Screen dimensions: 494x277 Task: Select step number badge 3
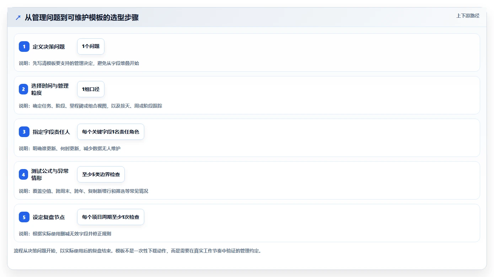coord(24,132)
